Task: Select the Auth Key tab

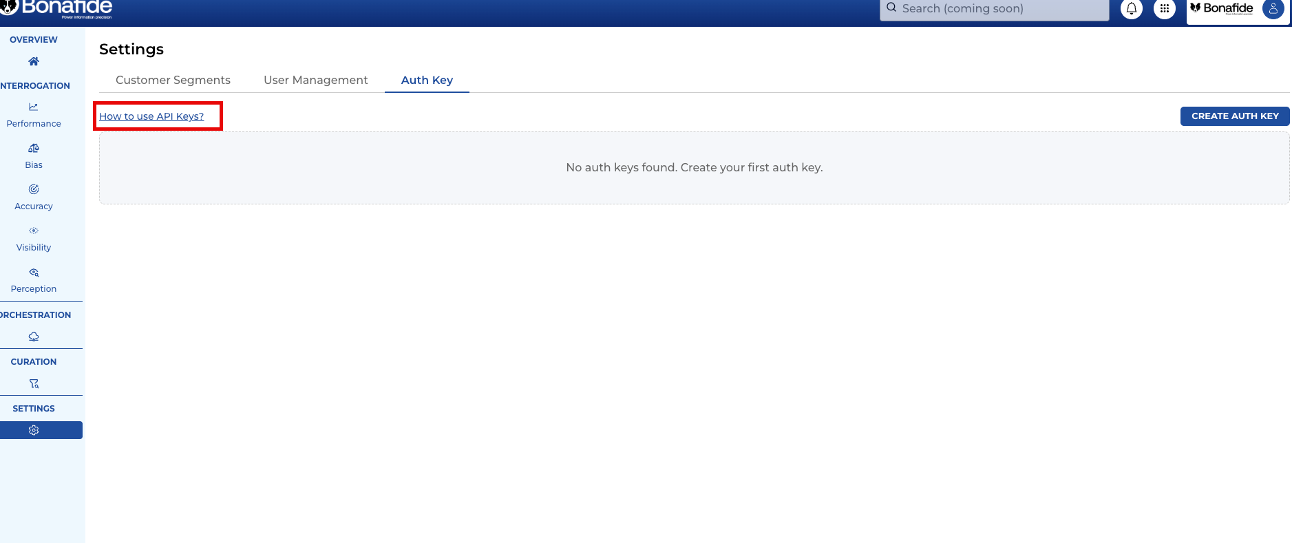Action: [x=427, y=80]
